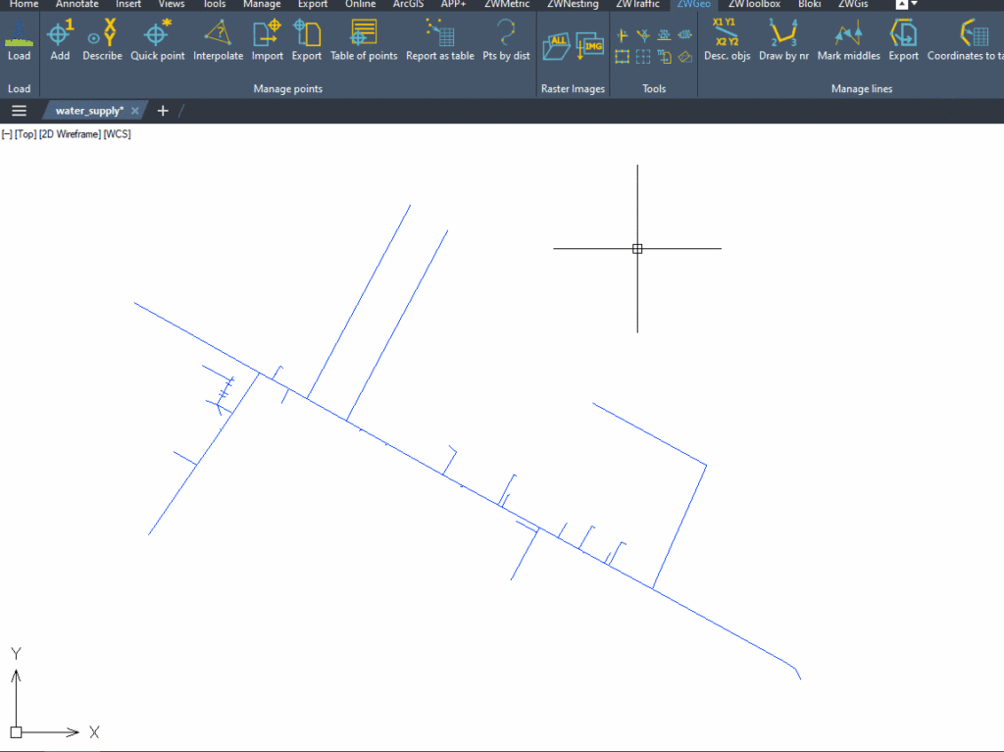Click the Load panel title
Viewport: 1004px width, 752px height.
[x=19, y=88]
